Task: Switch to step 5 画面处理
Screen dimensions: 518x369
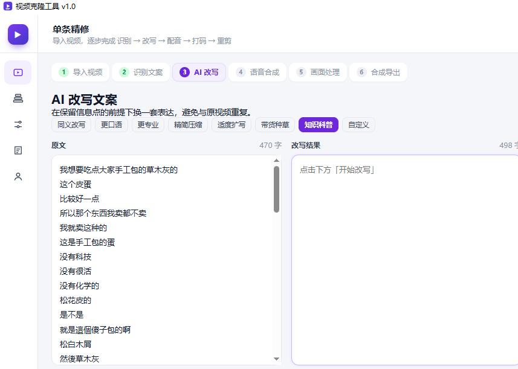Action: pyautogui.click(x=318, y=72)
